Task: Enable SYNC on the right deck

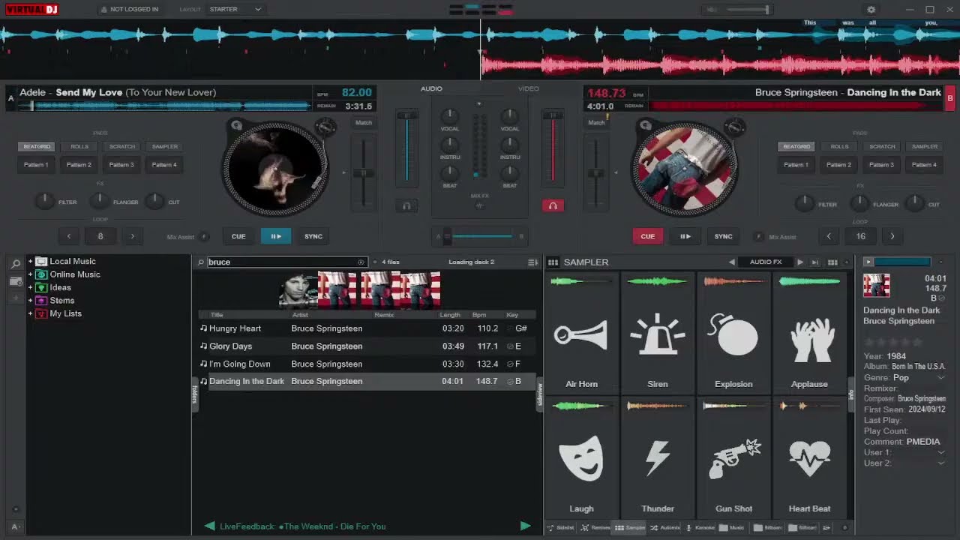Action: [723, 236]
